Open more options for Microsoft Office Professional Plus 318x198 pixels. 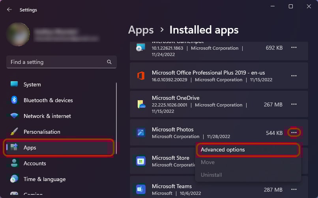pyautogui.click(x=294, y=76)
